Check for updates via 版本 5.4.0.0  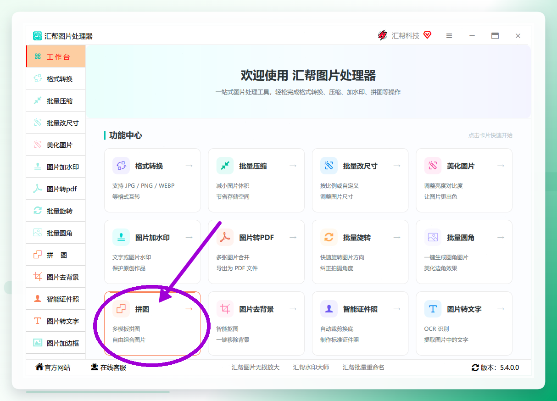pos(495,368)
